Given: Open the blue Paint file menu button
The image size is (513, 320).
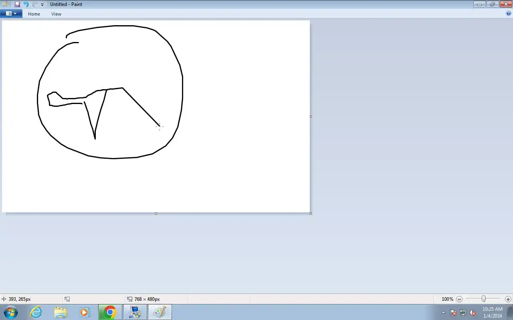Looking at the screenshot, I should coord(11,14).
